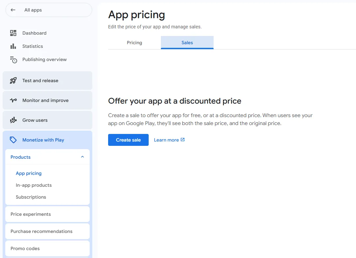Switch to the Pricing tab
Image resolution: width=356 pixels, height=258 pixels.
tap(134, 43)
